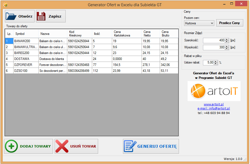Click the application icon in title bar

(5, 5)
